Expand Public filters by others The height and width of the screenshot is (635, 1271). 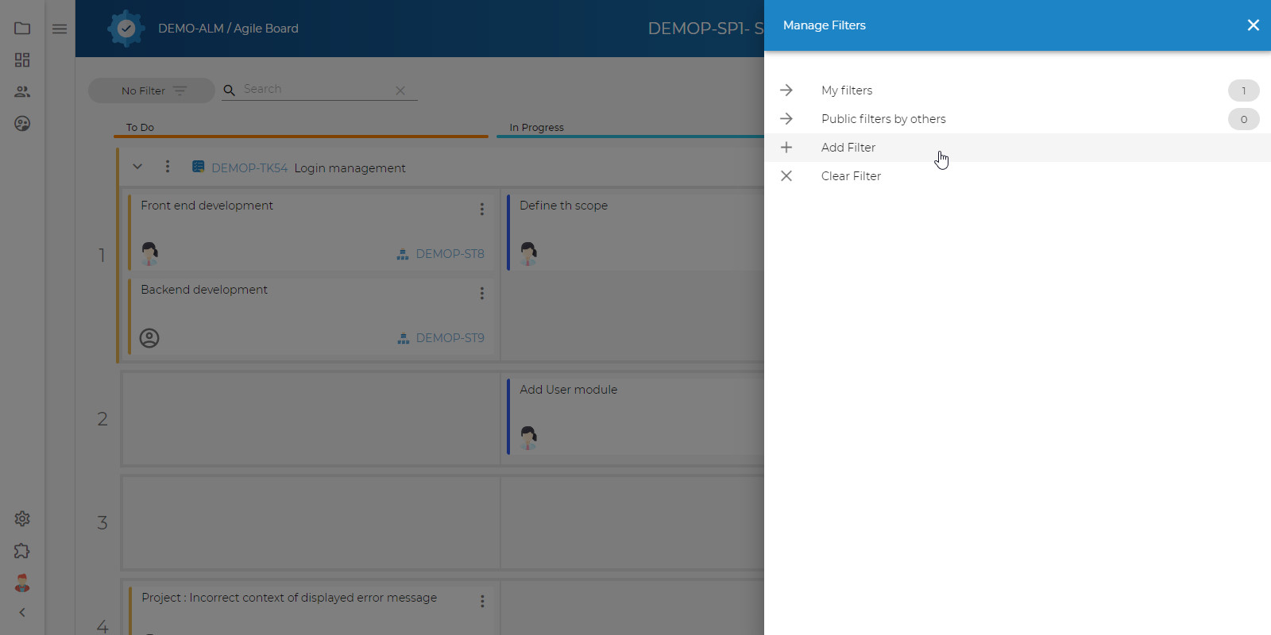point(1018,119)
